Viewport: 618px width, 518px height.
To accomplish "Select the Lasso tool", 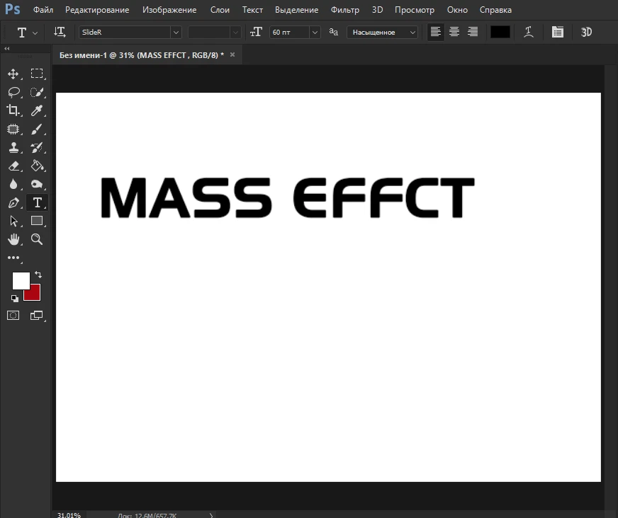I will (13, 91).
